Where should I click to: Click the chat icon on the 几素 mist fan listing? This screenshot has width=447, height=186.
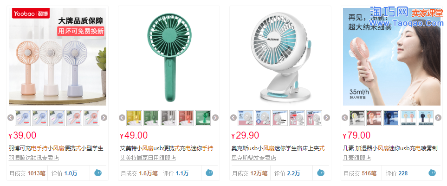coord(432,173)
